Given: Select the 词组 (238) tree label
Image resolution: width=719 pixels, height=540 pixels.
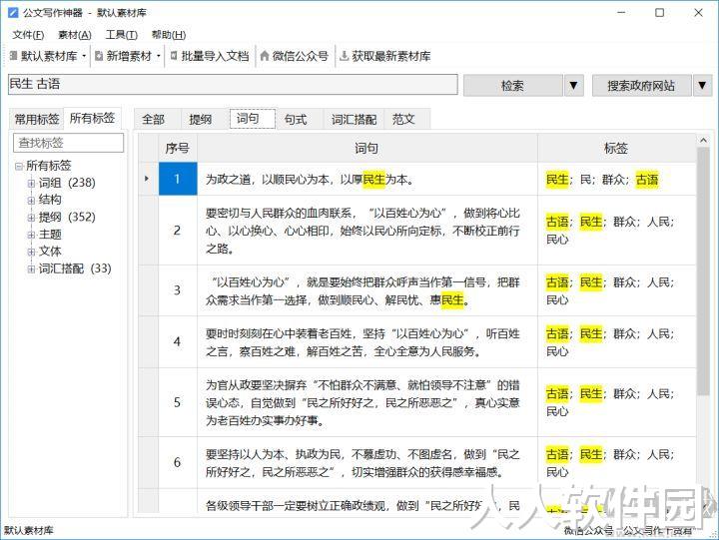Looking at the screenshot, I should 67,183.
